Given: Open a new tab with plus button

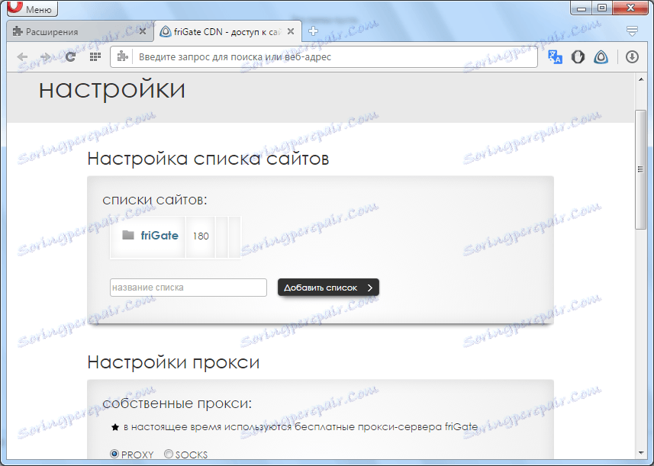Looking at the screenshot, I should [x=313, y=31].
